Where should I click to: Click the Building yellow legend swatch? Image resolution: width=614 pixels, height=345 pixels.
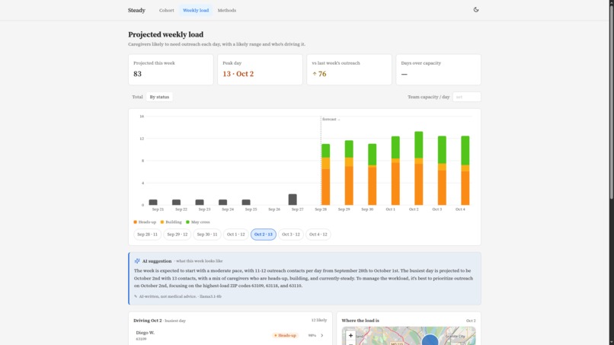pos(162,222)
